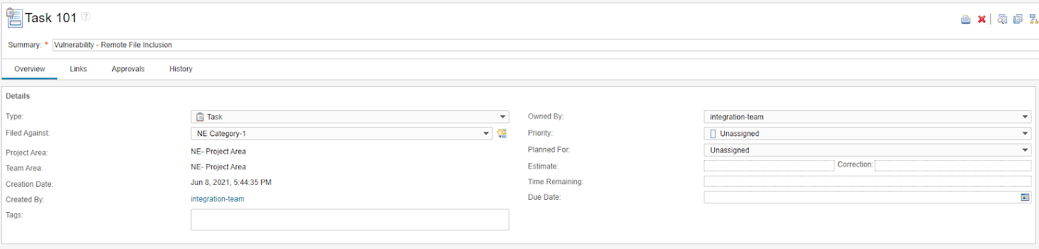
Task: Focus the Summary input field
Action: [545, 45]
